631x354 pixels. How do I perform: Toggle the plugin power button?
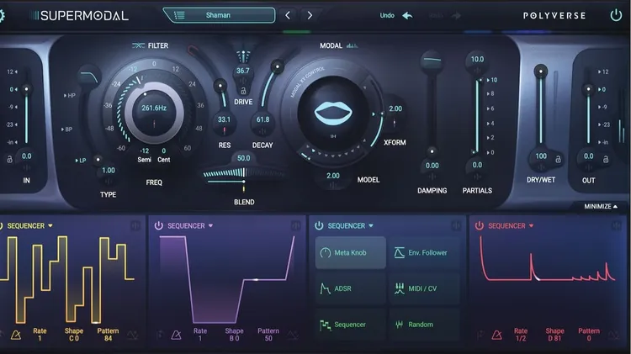point(616,15)
